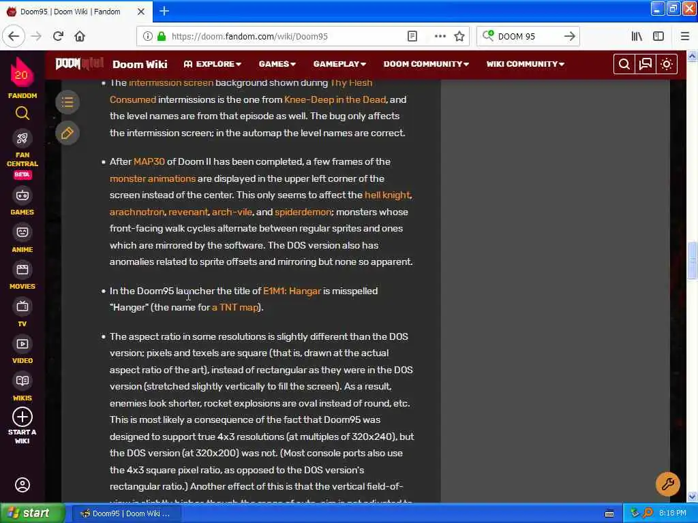Screen dimensions: 698x523
Task: Reload the current page
Action: pos(59,36)
